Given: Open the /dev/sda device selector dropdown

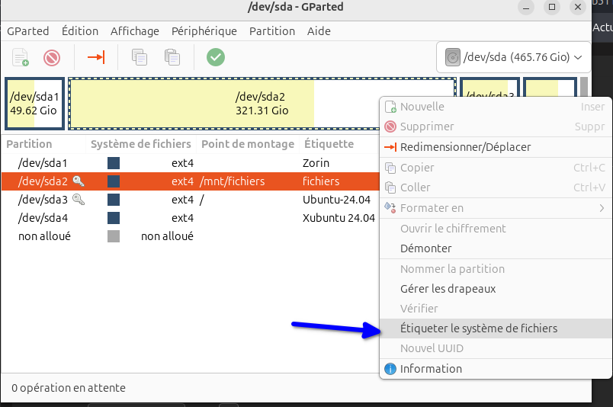Looking at the screenshot, I should (515, 57).
